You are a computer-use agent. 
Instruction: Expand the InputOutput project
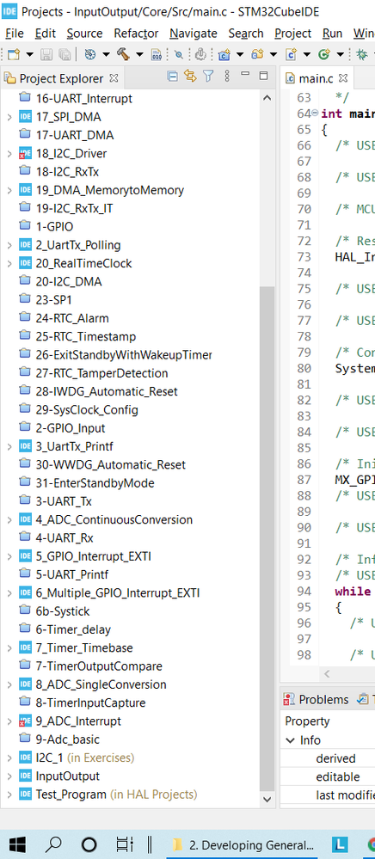tap(9, 776)
